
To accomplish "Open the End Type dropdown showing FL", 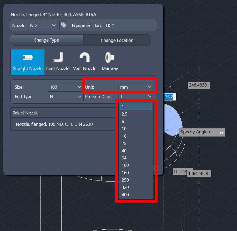I will click(x=65, y=97).
